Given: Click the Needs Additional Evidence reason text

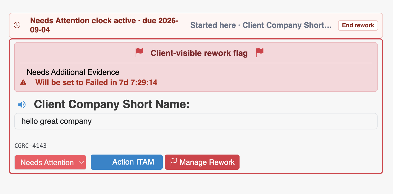Looking at the screenshot, I should tap(73, 72).
